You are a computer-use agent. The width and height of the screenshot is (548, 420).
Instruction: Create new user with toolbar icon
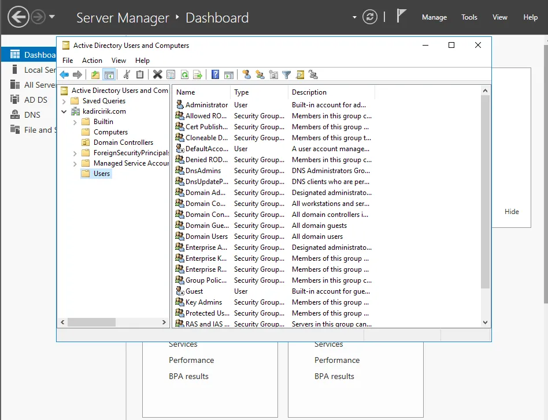(x=247, y=74)
